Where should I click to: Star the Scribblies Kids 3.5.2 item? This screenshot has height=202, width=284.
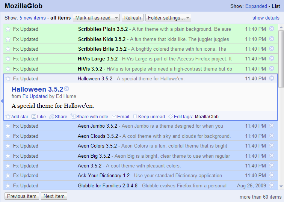(8, 39)
